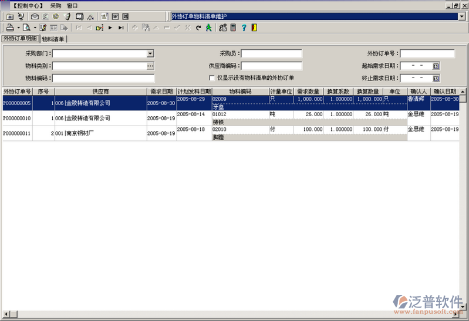Click the blue question mark help icon
The width and height of the screenshot is (469, 321).
[244, 28]
